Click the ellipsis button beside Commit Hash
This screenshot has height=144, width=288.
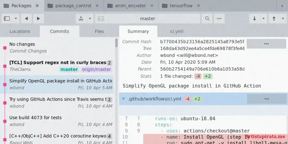[x=266, y=44]
